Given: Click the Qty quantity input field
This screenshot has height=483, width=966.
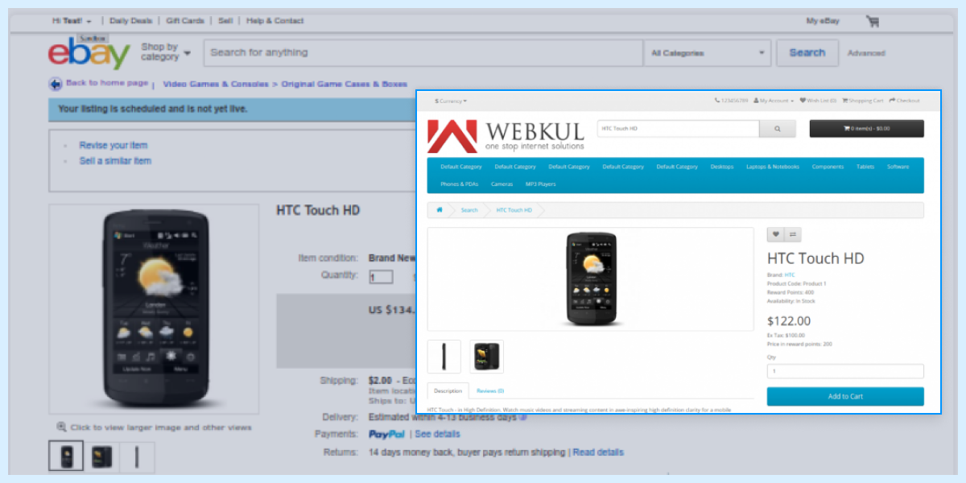Looking at the screenshot, I should tap(845, 370).
